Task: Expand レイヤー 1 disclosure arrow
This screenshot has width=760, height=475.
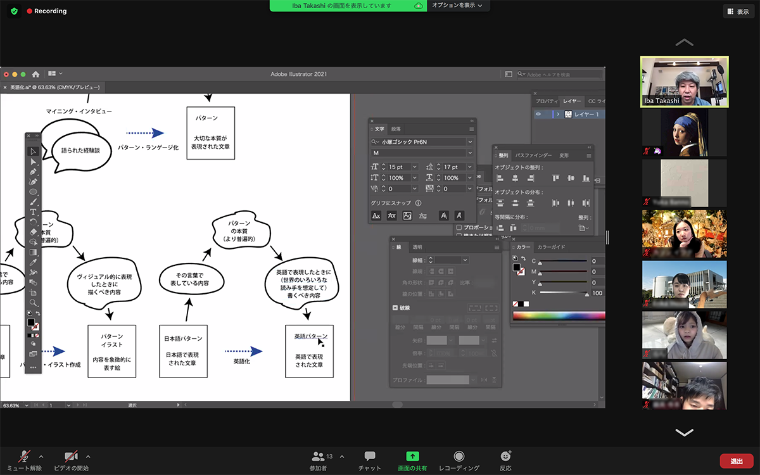Action: pyautogui.click(x=557, y=115)
